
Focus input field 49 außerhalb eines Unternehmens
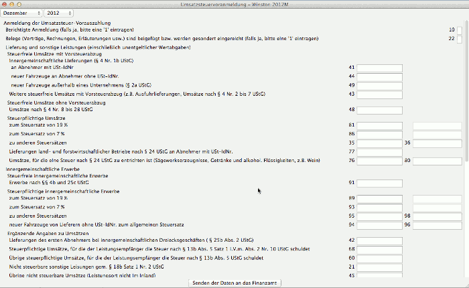pos(380,86)
